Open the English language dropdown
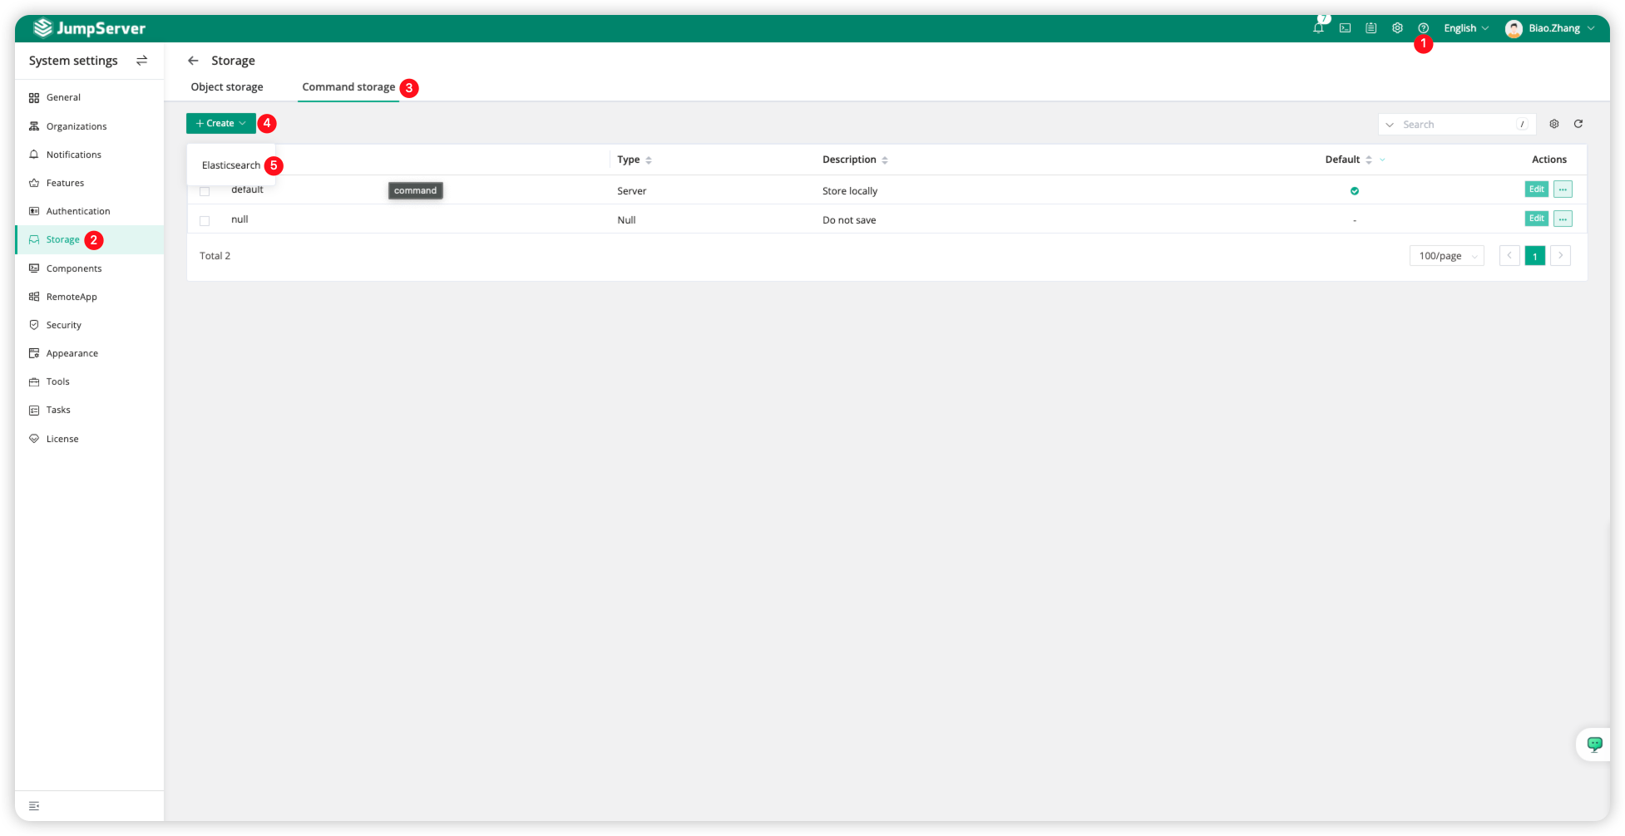 (1466, 28)
